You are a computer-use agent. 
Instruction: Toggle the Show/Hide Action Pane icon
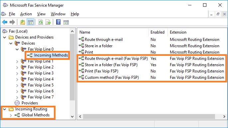point(66,22)
